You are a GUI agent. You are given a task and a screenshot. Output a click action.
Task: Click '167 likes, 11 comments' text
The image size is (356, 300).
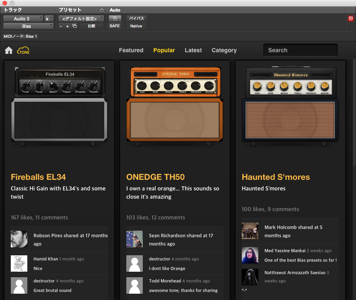click(39, 218)
